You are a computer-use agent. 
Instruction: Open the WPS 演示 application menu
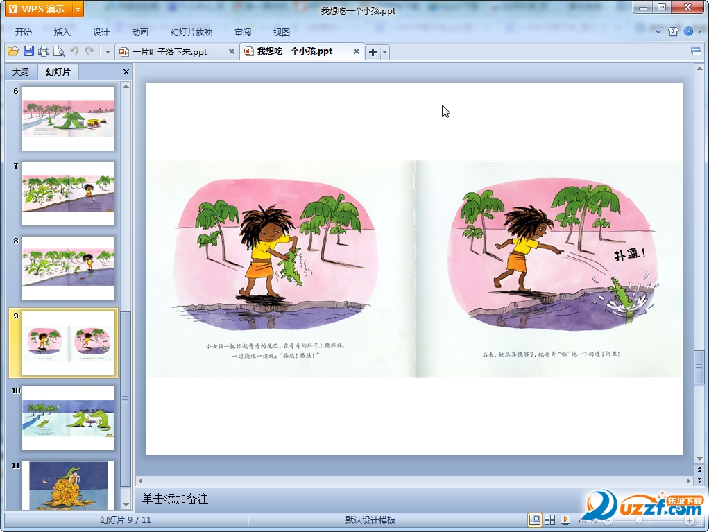click(x=38, y=9)
